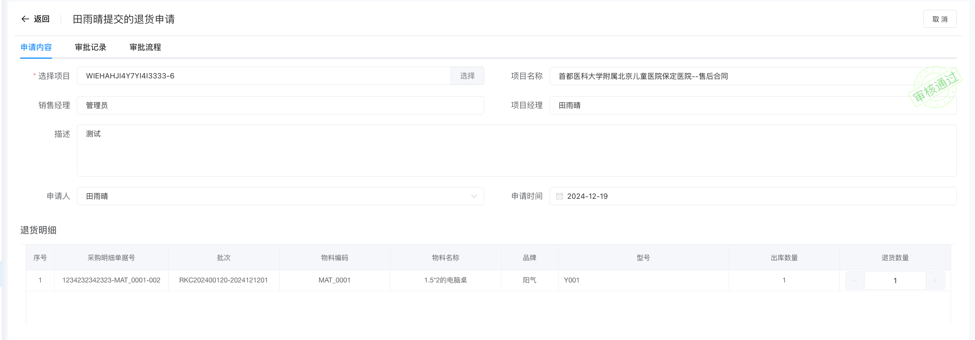
Task: Expand the 申请人 dropdown arrow
Action: pyautogui.click(x=473, y=196)
